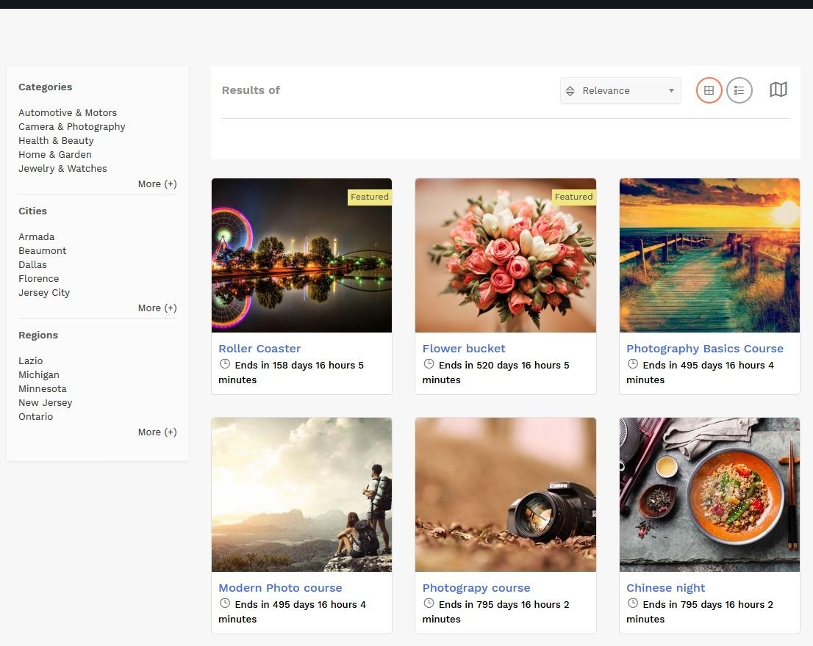Screen dimensions: 813x646
Task: Choose Home & Garden category
Action: (x=55, y=155)
